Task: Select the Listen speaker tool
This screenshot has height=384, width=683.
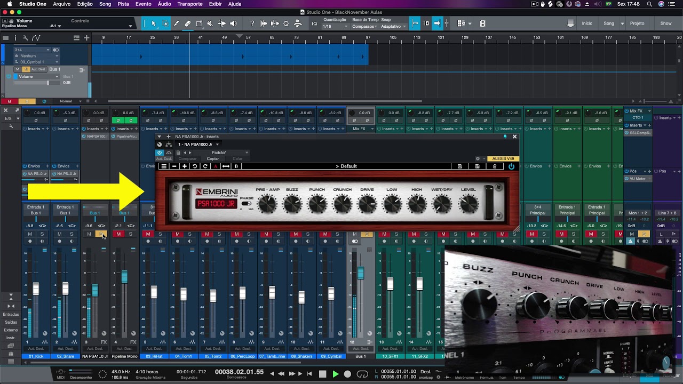Action: [233, 23]
